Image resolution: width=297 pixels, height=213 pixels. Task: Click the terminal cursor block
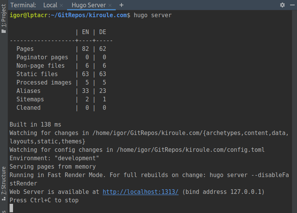click(11, 208)
